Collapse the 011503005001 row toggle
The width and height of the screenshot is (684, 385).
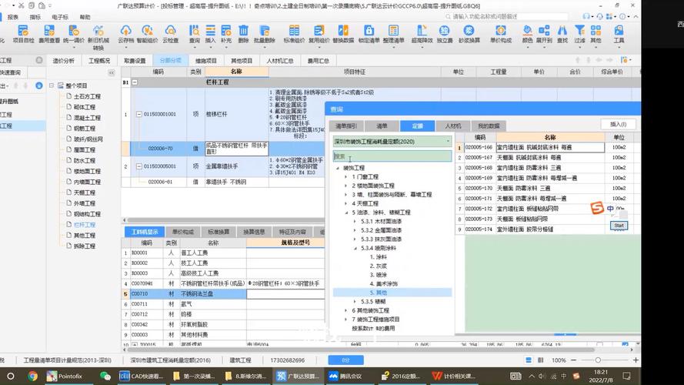(138, 166)
